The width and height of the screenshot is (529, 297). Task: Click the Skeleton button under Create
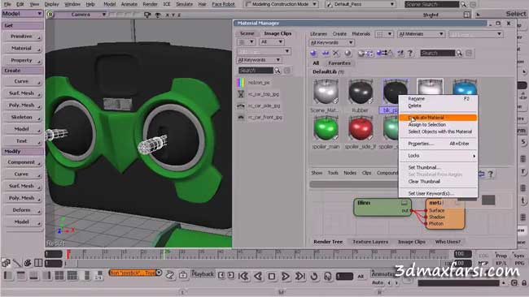pyautogui.click(x=22, y=117)
